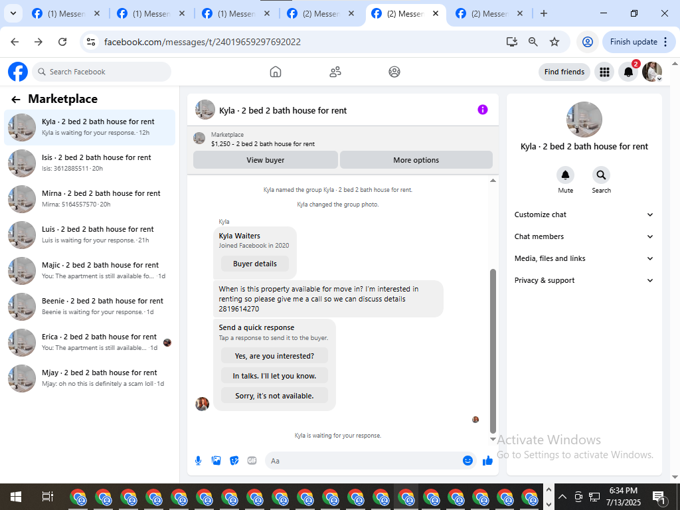The height and width of the screenshot is (510, 680).
Task: Open the Friends icon in top navigation
Action: coord(335,72)
